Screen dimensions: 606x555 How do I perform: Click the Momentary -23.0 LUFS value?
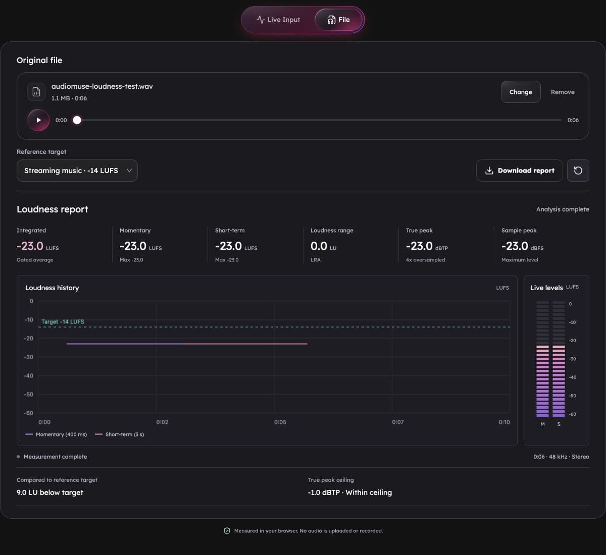[x=141, y=246]
